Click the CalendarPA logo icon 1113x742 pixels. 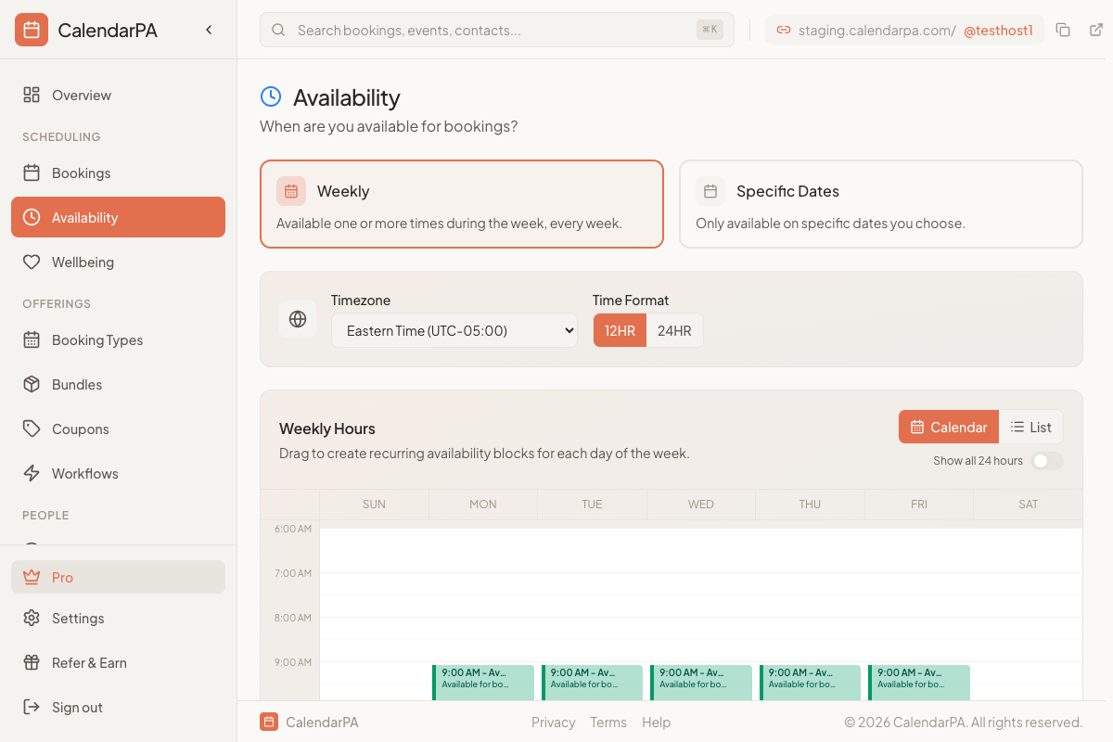coord(31,29)
